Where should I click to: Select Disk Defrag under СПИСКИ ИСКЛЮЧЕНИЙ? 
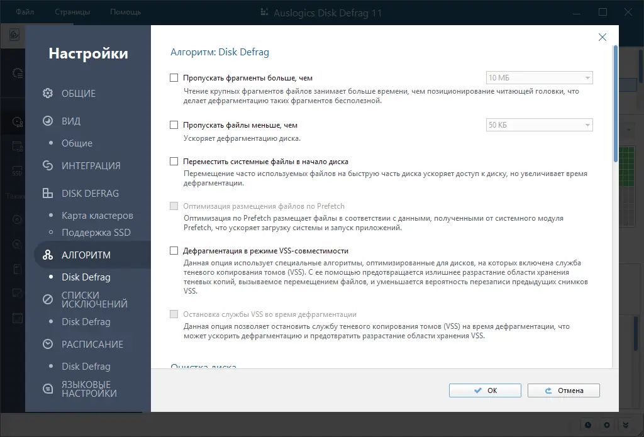[x=86, y=321]
